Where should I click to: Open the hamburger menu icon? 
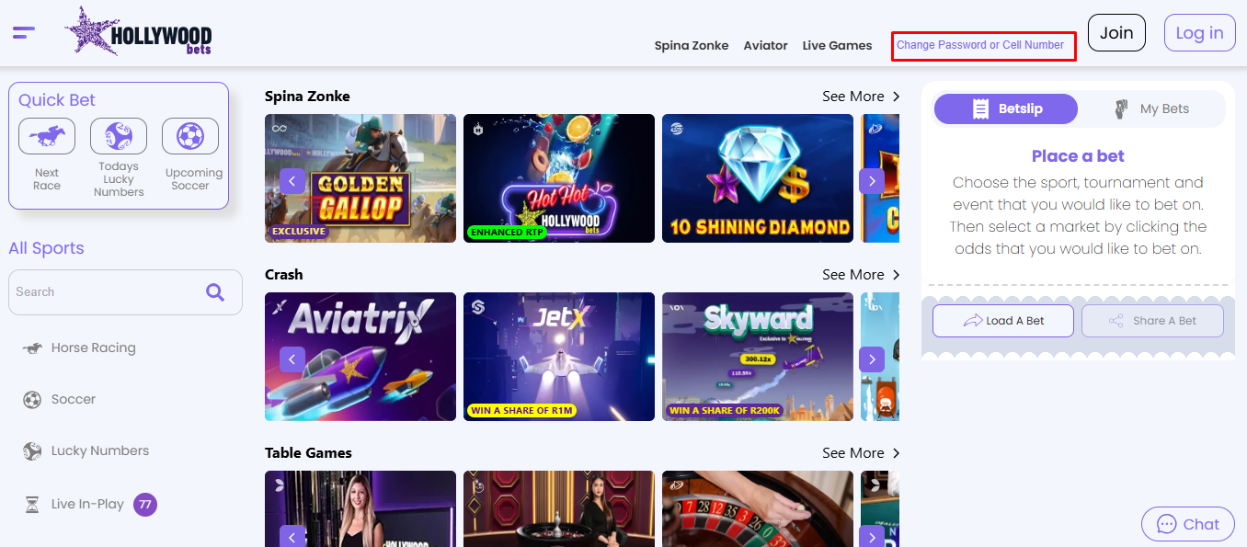[24, 33]
